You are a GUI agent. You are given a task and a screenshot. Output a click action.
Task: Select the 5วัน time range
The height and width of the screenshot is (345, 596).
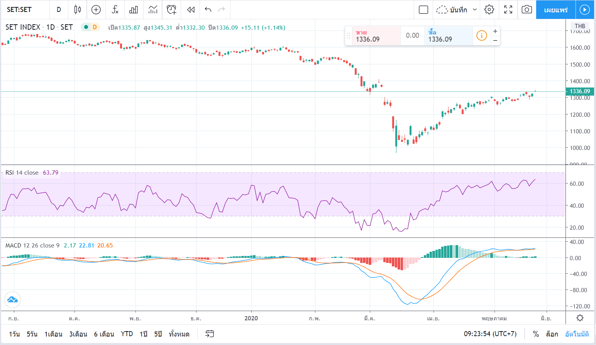[32, 334]
